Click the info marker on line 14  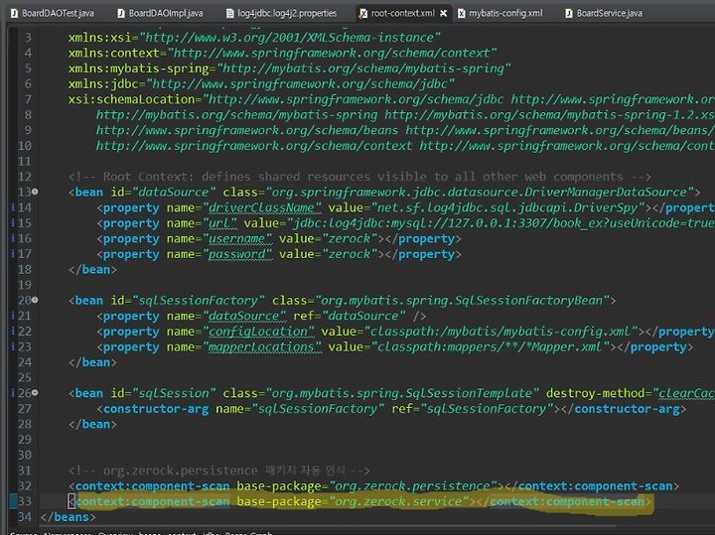13,207
